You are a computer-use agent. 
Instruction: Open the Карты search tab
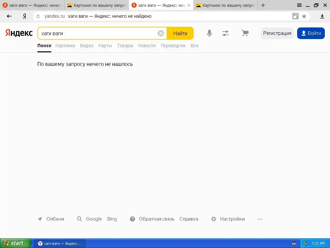[105, 46]
